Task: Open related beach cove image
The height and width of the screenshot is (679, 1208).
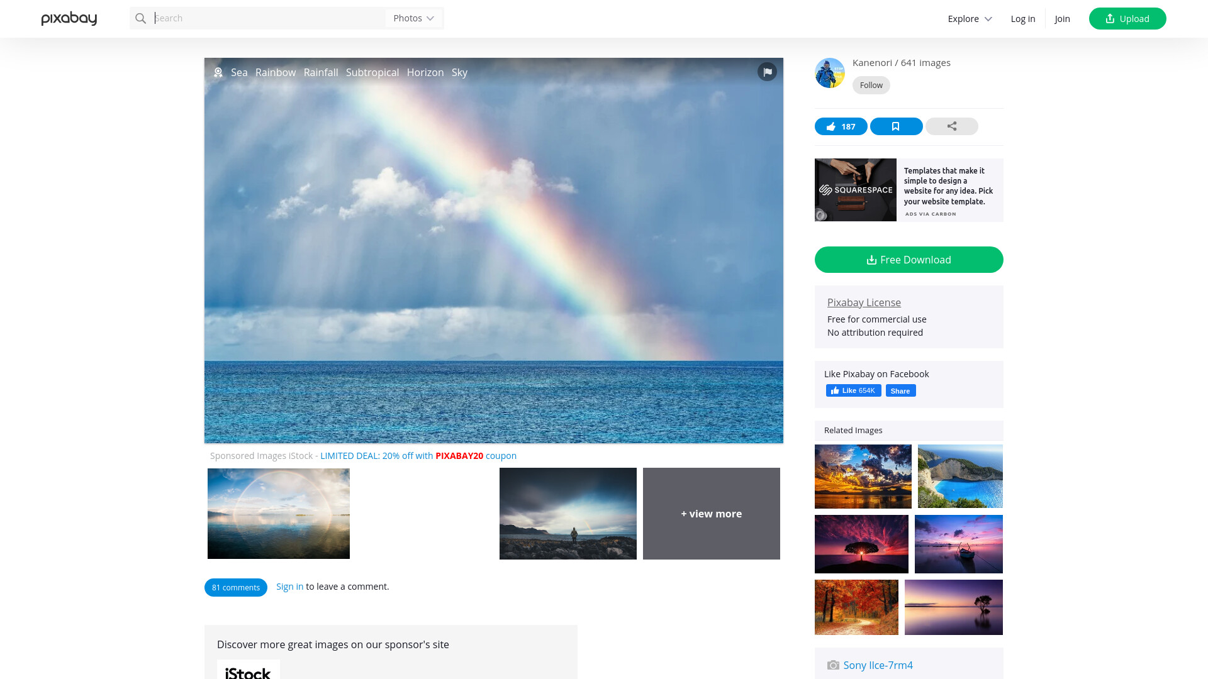Action: coord(960,477)
